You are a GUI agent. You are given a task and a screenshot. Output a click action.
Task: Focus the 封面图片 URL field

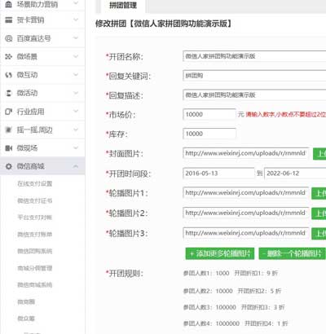[x=246, y=153]
